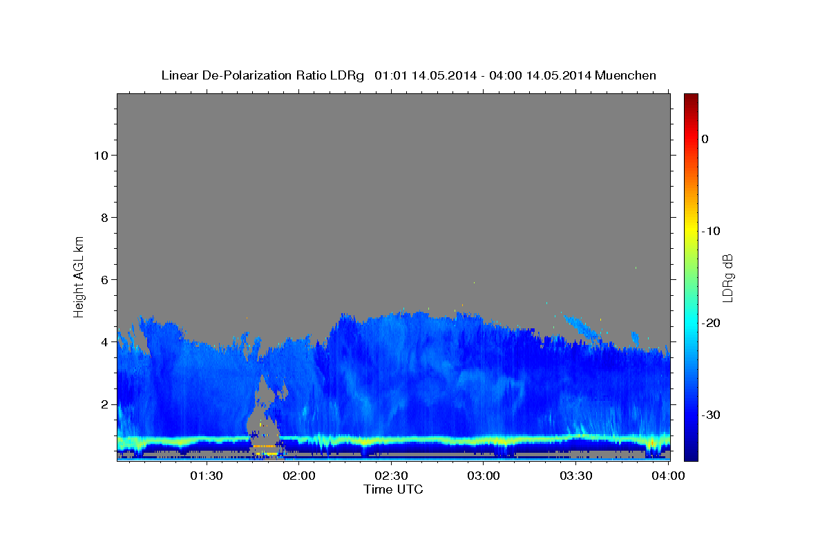Click the 03:00 time tick label
Viewport: 829px width, 553px height.
click(x=484, y=476)
